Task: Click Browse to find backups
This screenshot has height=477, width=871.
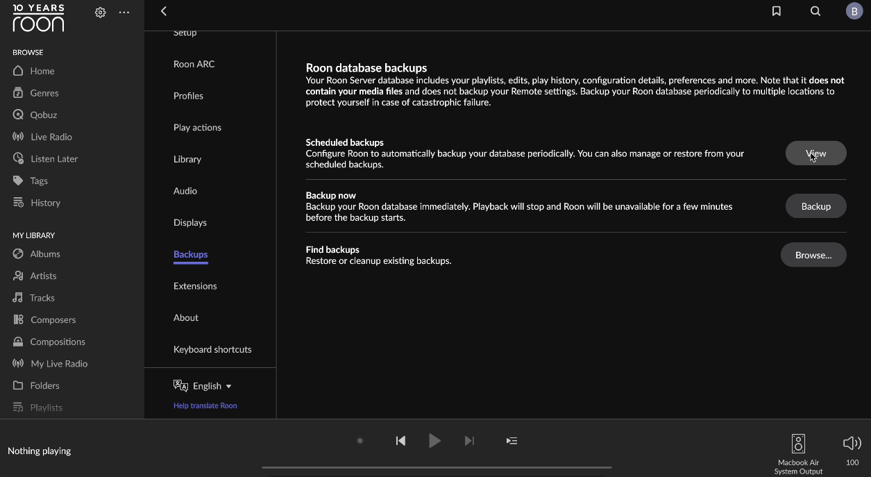Action: (x=813, y=255)
